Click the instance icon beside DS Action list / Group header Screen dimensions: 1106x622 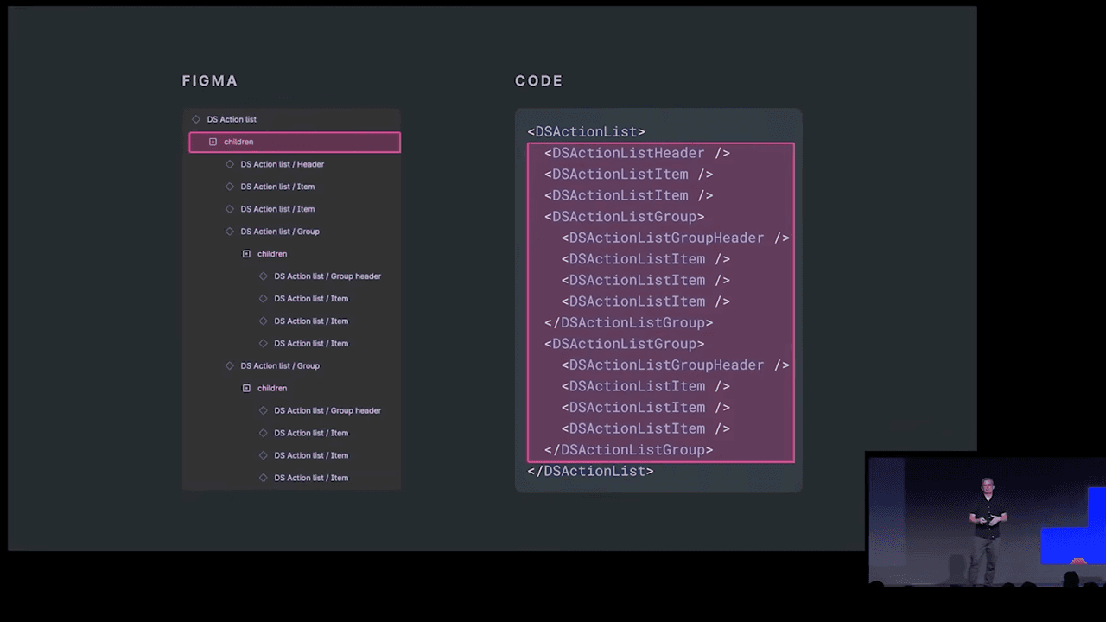[x=264, y=276]
